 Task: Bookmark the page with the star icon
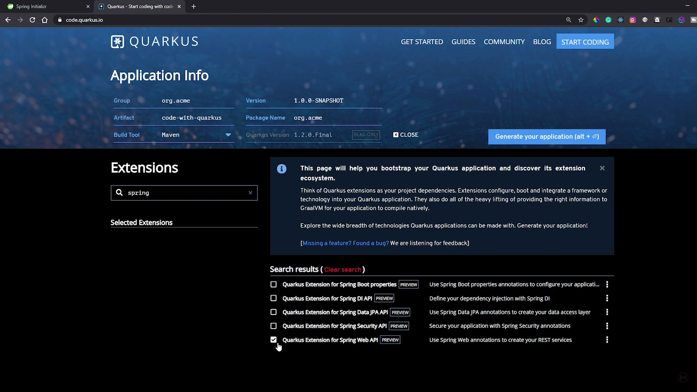point(581,20)
